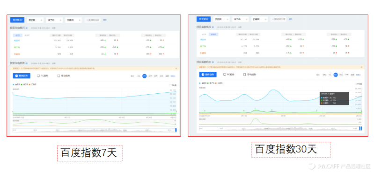Open 美团网 row link in 30-day overview table
Image resolution: width=374 pixels, height=173 pixels.
click(x=203, y=39)
